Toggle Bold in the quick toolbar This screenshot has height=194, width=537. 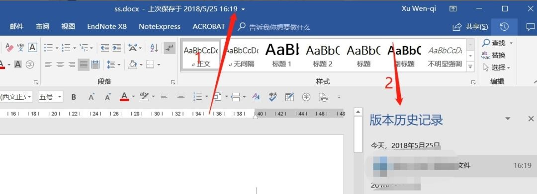point(74,97)
